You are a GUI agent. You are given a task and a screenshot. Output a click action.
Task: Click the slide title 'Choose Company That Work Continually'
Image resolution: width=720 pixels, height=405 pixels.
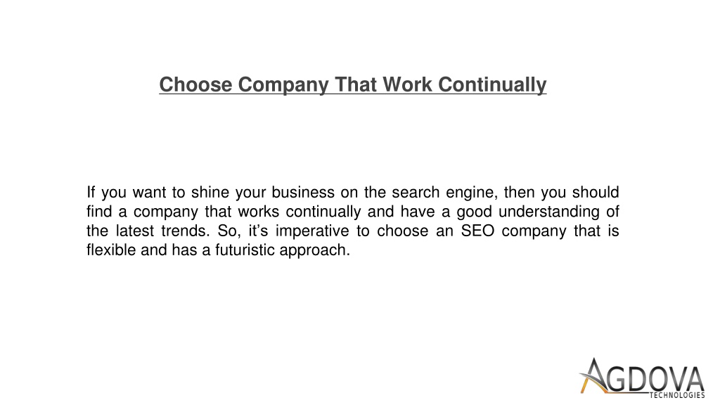click(x=353, y=85)
